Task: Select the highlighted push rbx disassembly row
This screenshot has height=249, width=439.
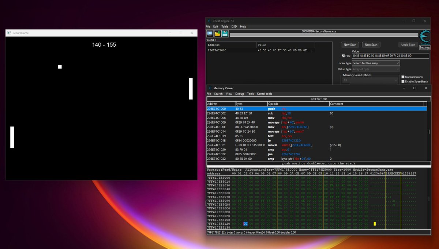Action: coord(317,109)
